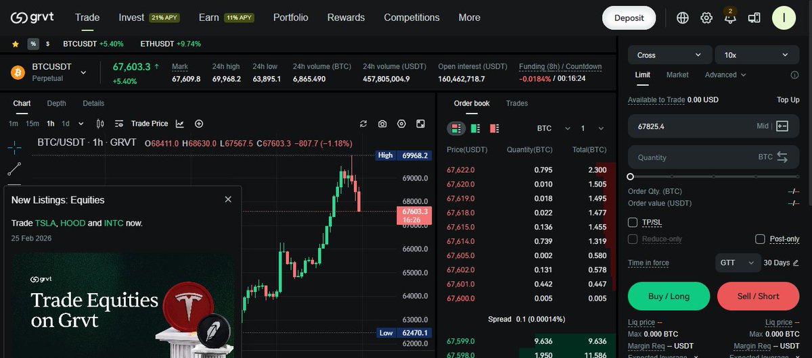Open settings gear icon in header
The image size is (812, 358).
706,18
